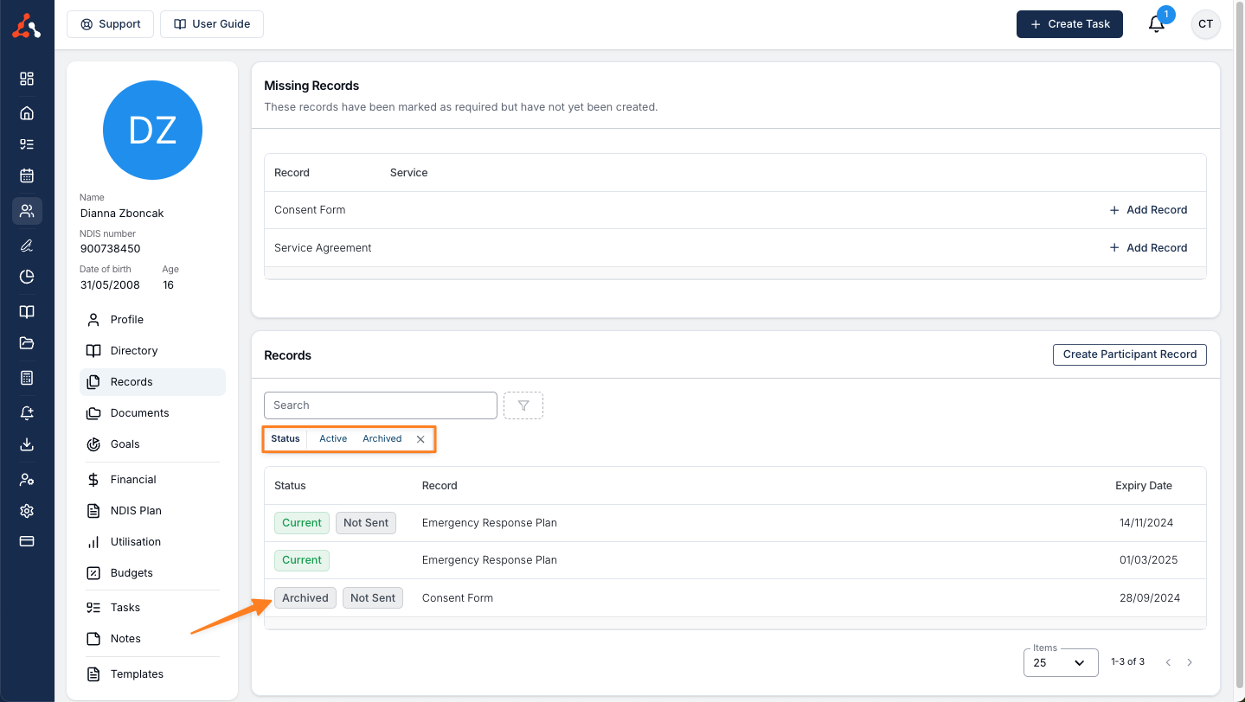
Task: Toggle the Active status filter chip
Action: pyautogui.click(x=333, y=439)
